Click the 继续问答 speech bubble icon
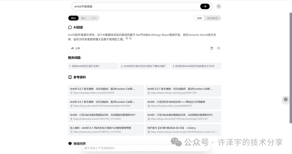The width and height of the screenshot is (292, 154). [70, 143]
